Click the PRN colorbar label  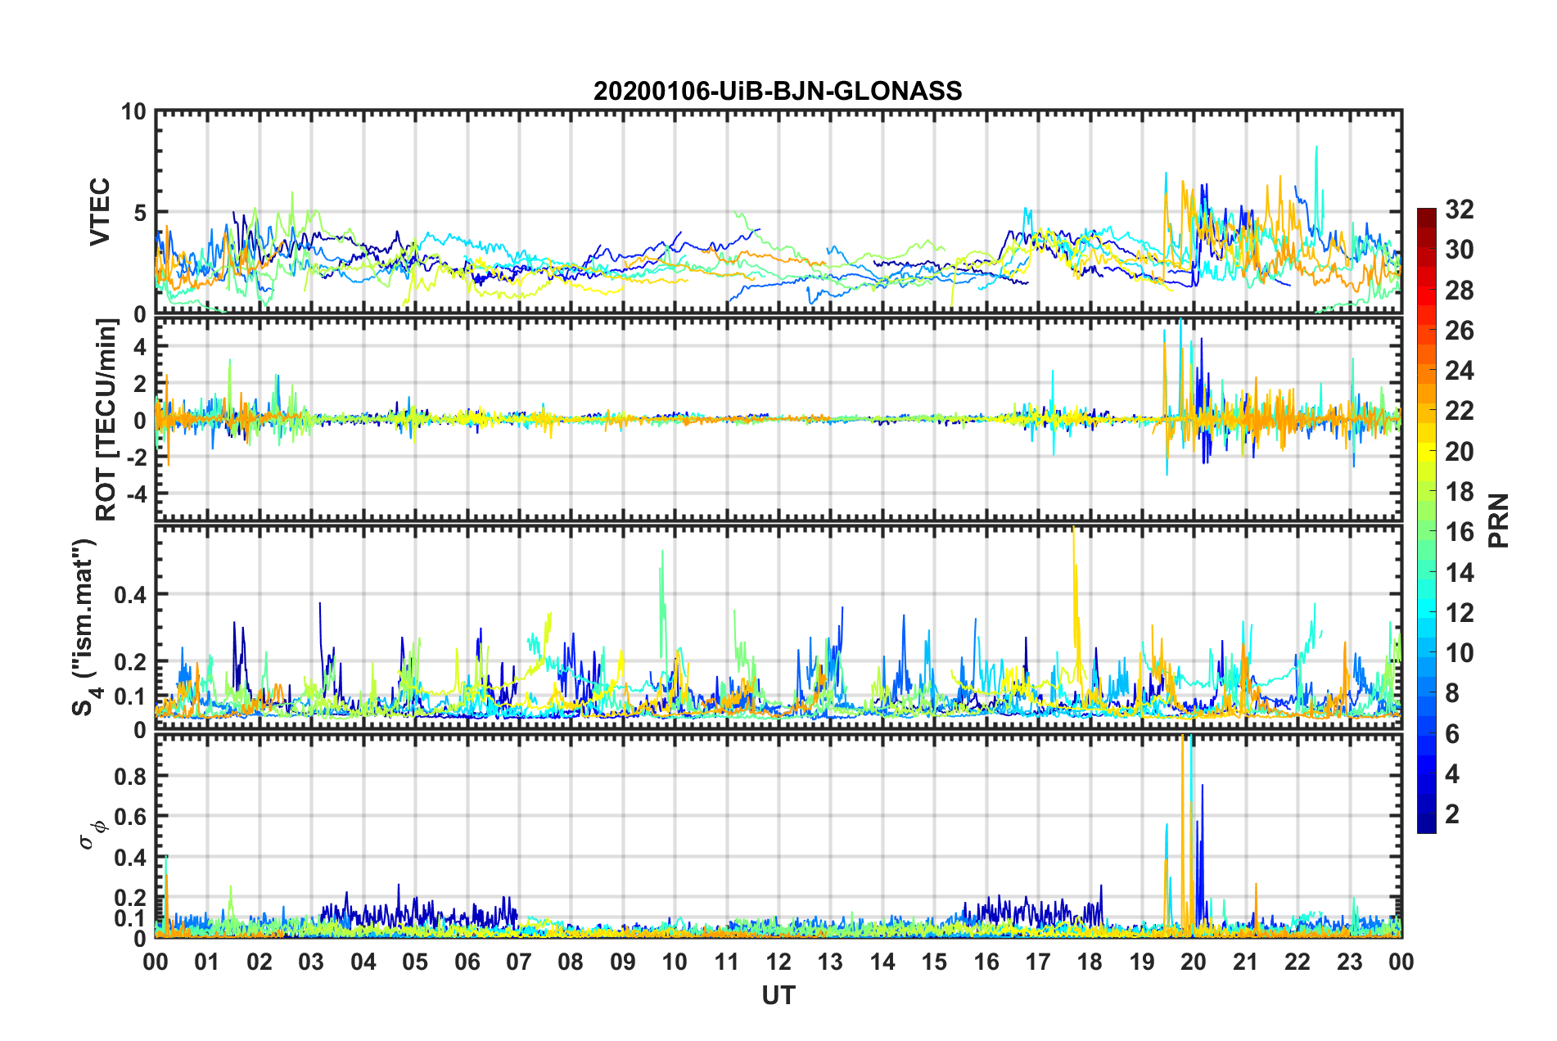tap(1499, 520)
